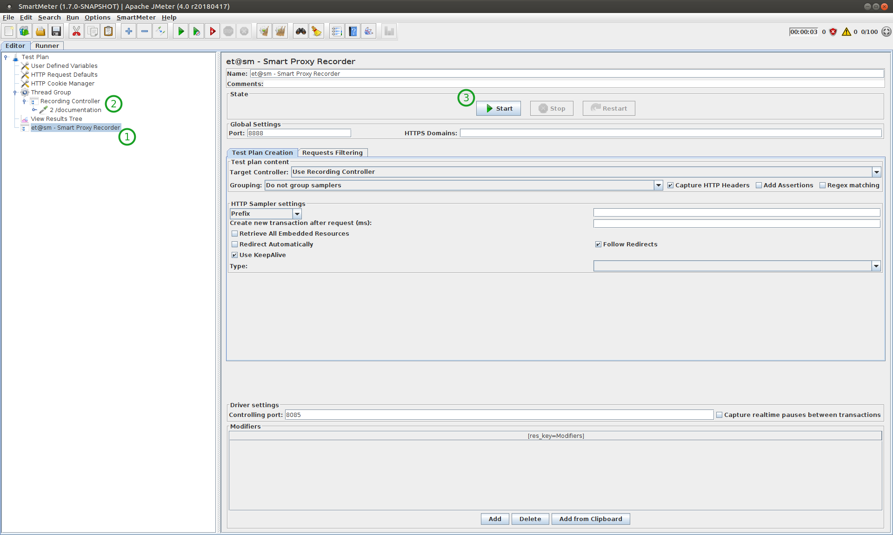Click the Start no pauses icon
Screen dimensions: 893x535
[197, 31]
